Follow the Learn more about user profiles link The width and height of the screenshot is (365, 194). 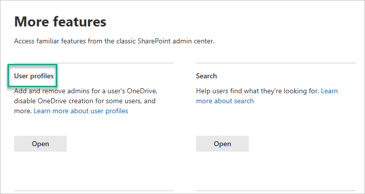(81, 111)
